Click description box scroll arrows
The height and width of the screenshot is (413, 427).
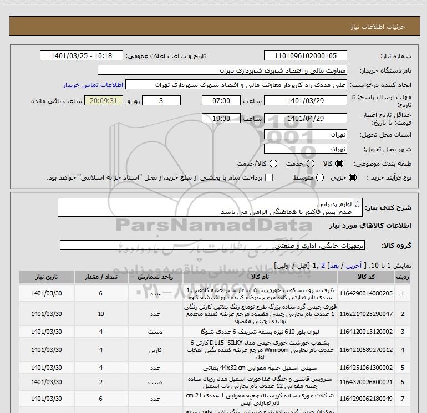pyautogui.click(x=358, y=203)
